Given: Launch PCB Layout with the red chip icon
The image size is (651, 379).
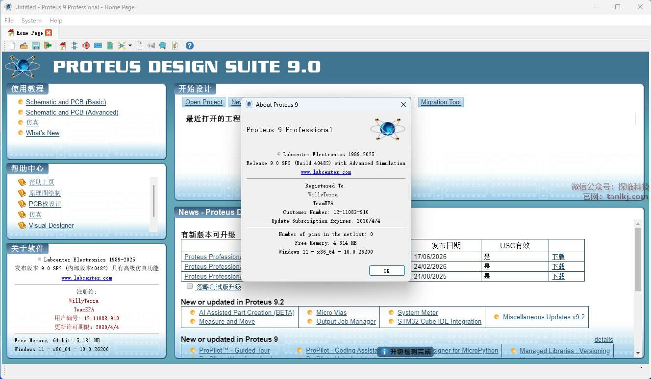Looking at the screenshot, I should point(86,46).
